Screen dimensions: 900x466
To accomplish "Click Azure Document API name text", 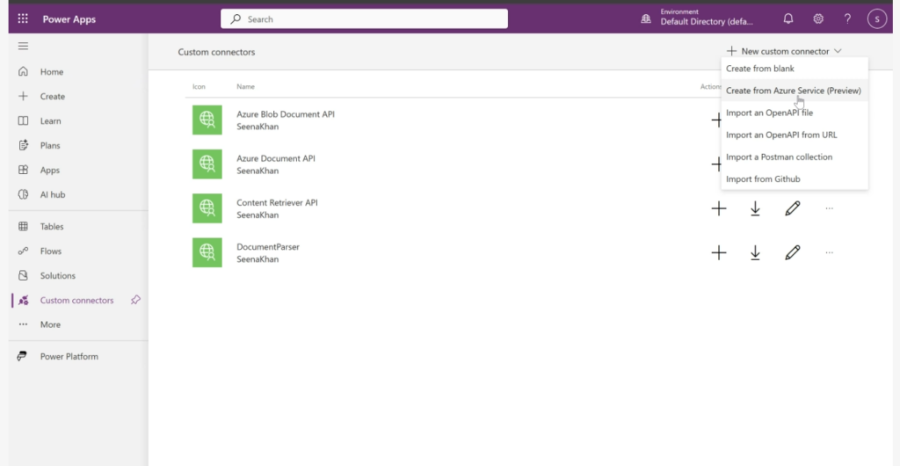I will (x=275, y=158).
